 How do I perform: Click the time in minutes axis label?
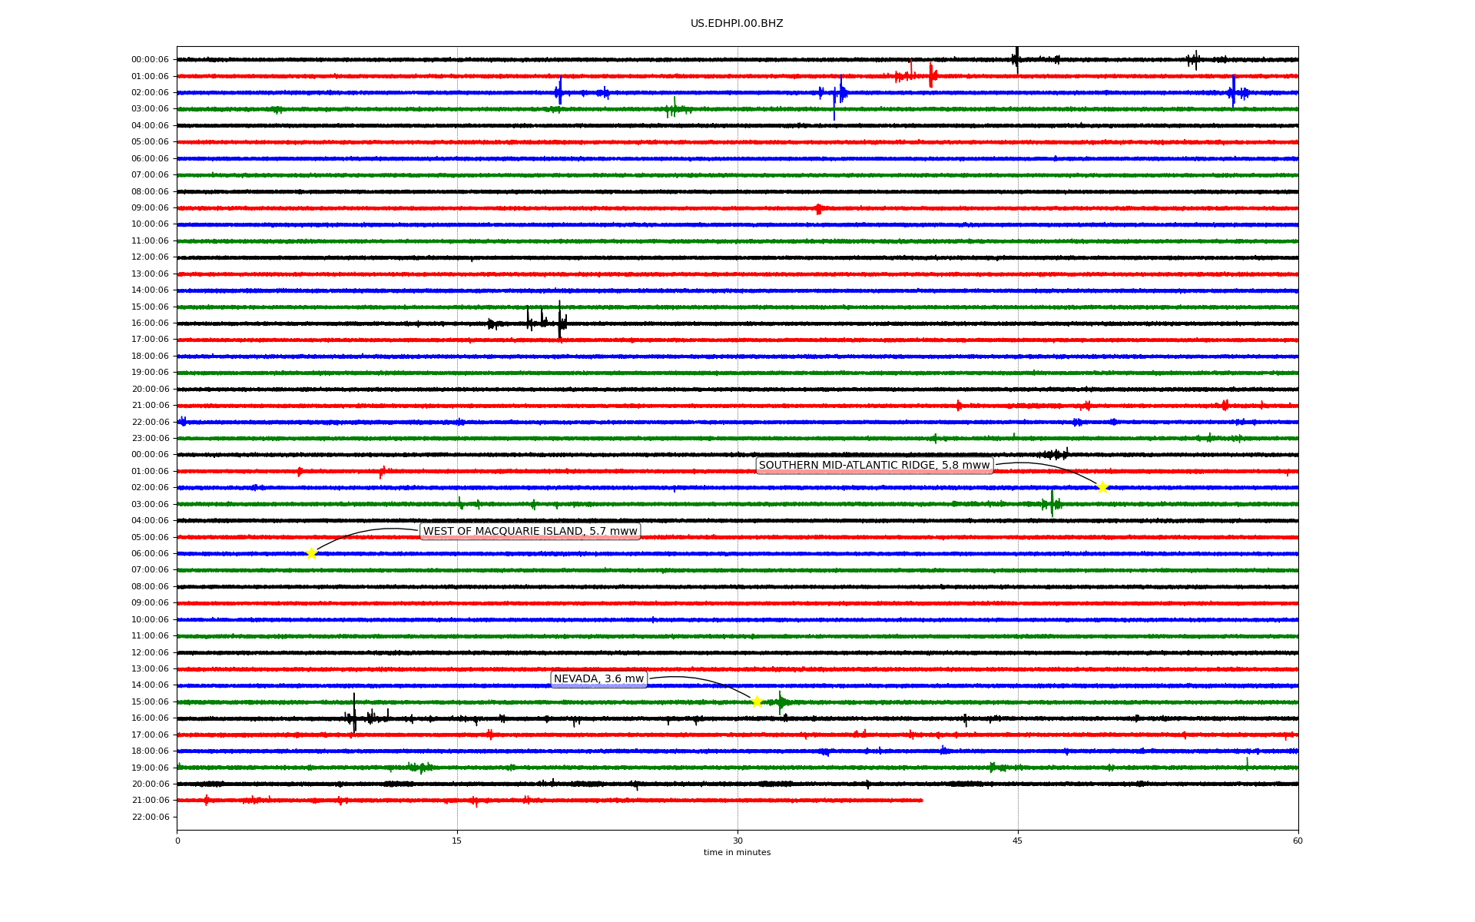click(737, 853)
